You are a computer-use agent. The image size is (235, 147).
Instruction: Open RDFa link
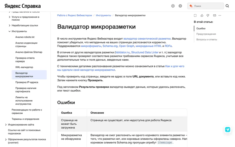click(168, 46)
